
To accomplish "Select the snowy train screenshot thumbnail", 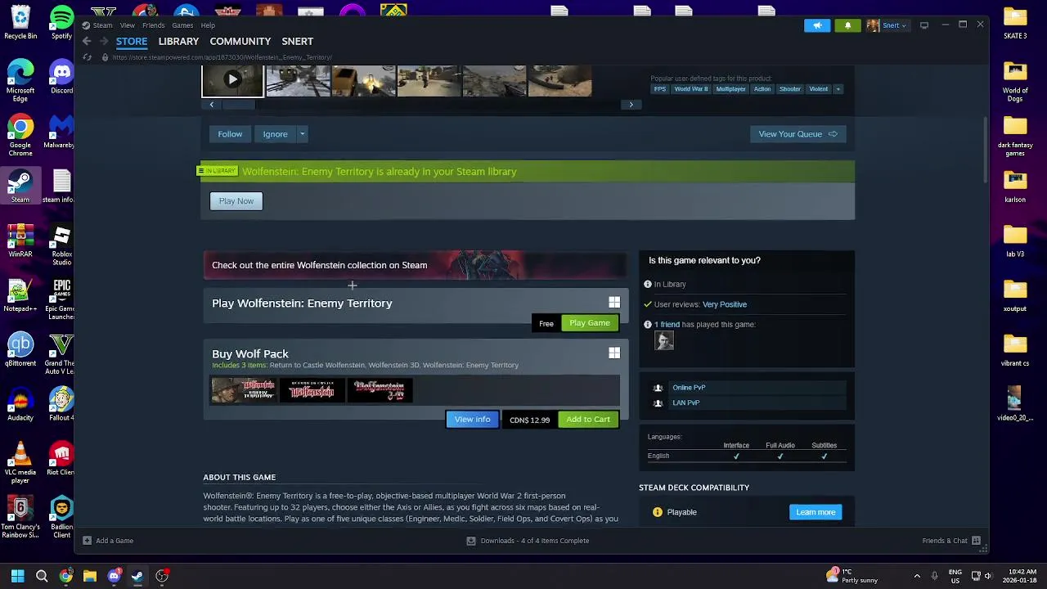I will [298, 80].
